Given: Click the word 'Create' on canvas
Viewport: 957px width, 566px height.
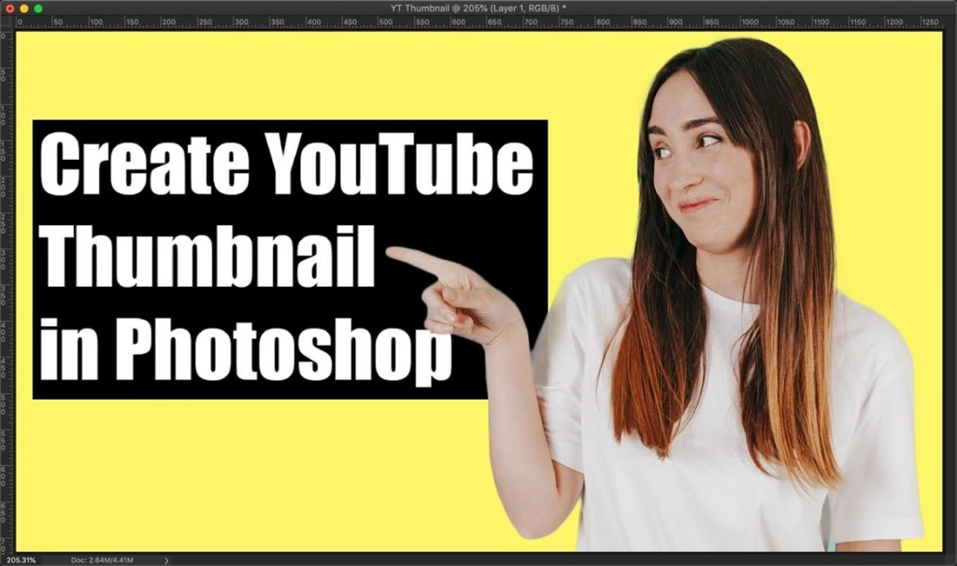Looking at the screenshot, I should click(145, 164).
